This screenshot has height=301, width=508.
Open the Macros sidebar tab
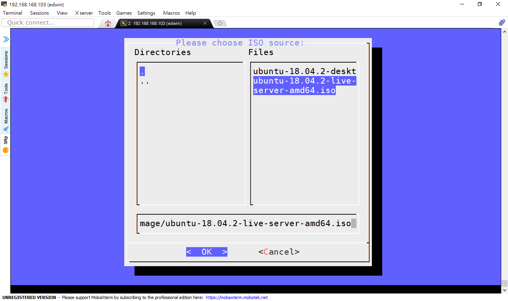click(6, 120)
